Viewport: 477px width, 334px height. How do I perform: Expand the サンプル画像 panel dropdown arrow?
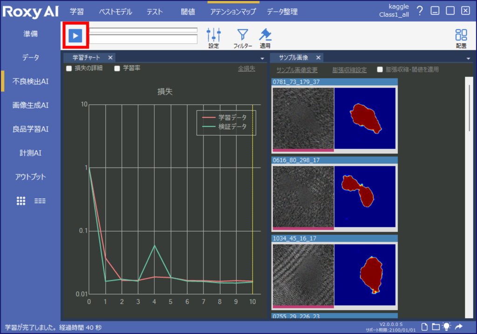(x=468, y=59)
